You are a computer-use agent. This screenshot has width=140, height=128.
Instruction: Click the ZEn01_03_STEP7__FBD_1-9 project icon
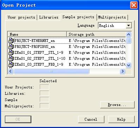11,64
